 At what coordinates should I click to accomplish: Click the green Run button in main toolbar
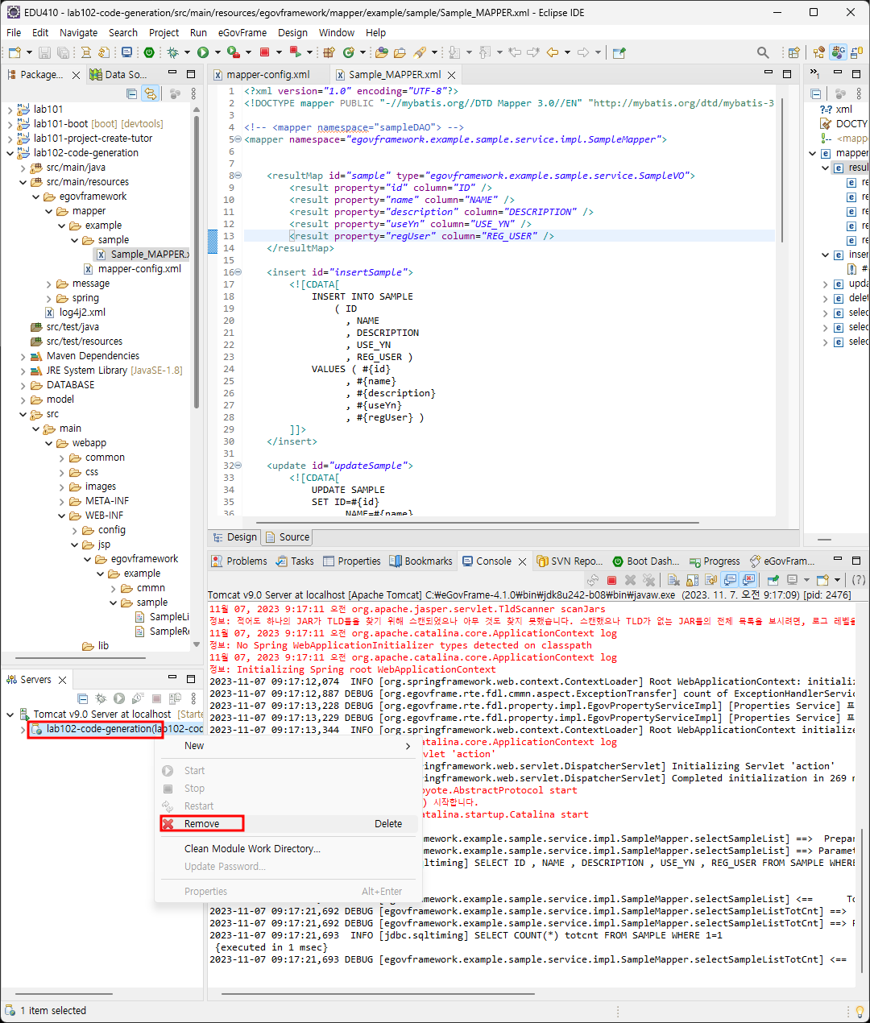point(203,52)
